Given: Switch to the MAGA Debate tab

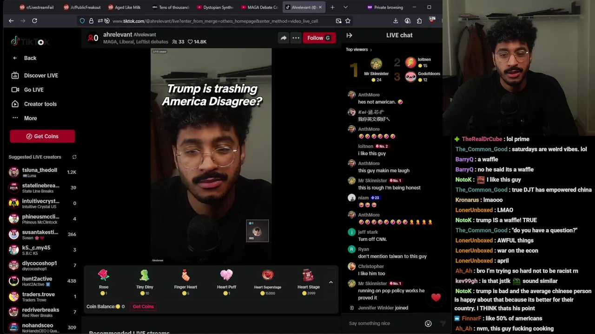Looking at the screenshot, I should (259, 7).
